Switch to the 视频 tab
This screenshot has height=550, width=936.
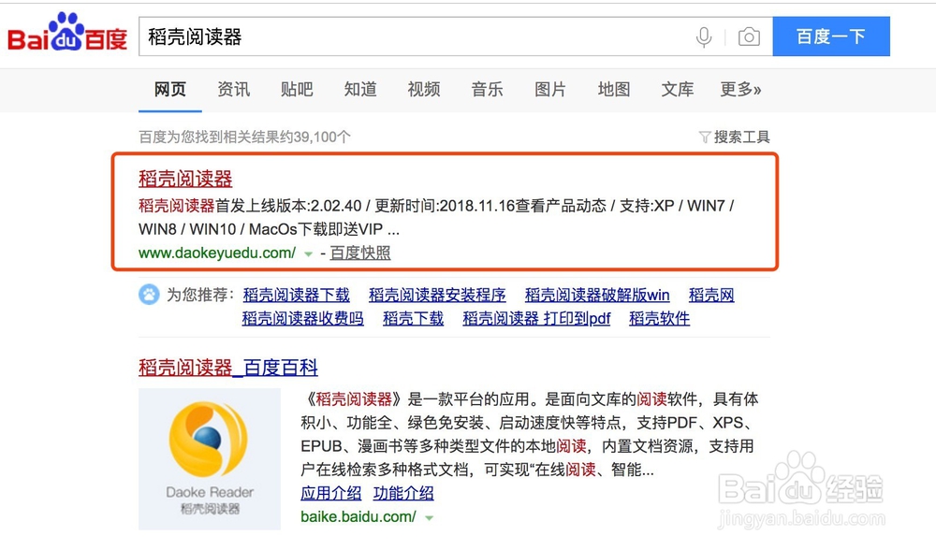pos(424,90)
